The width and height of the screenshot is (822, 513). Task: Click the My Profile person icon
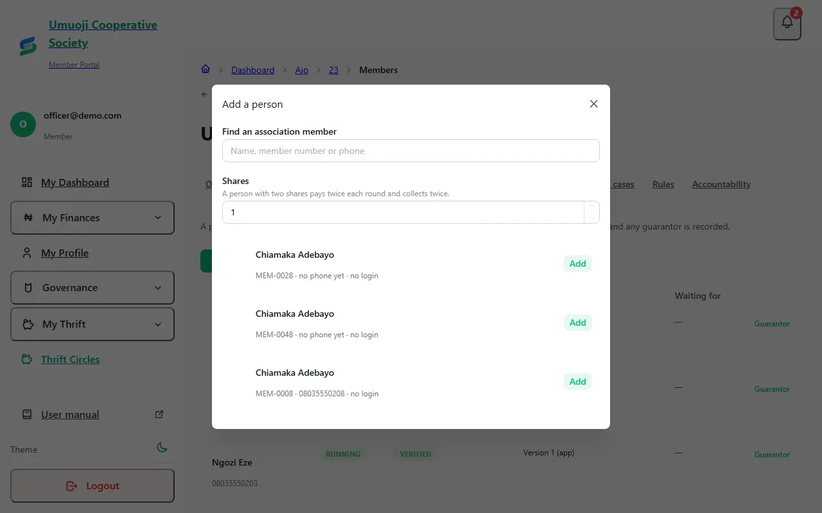click(x=27, y=253)
